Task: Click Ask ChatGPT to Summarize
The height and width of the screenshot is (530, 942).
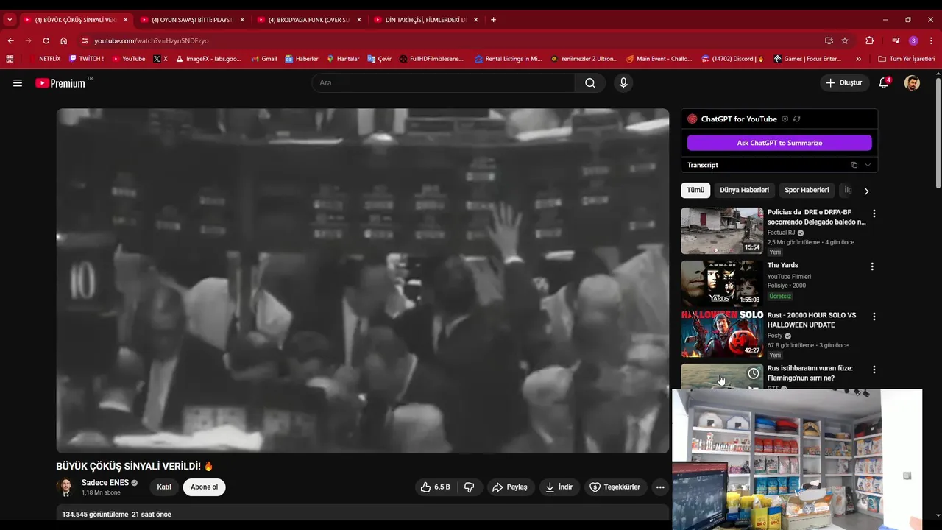Action: click(779, 143)
